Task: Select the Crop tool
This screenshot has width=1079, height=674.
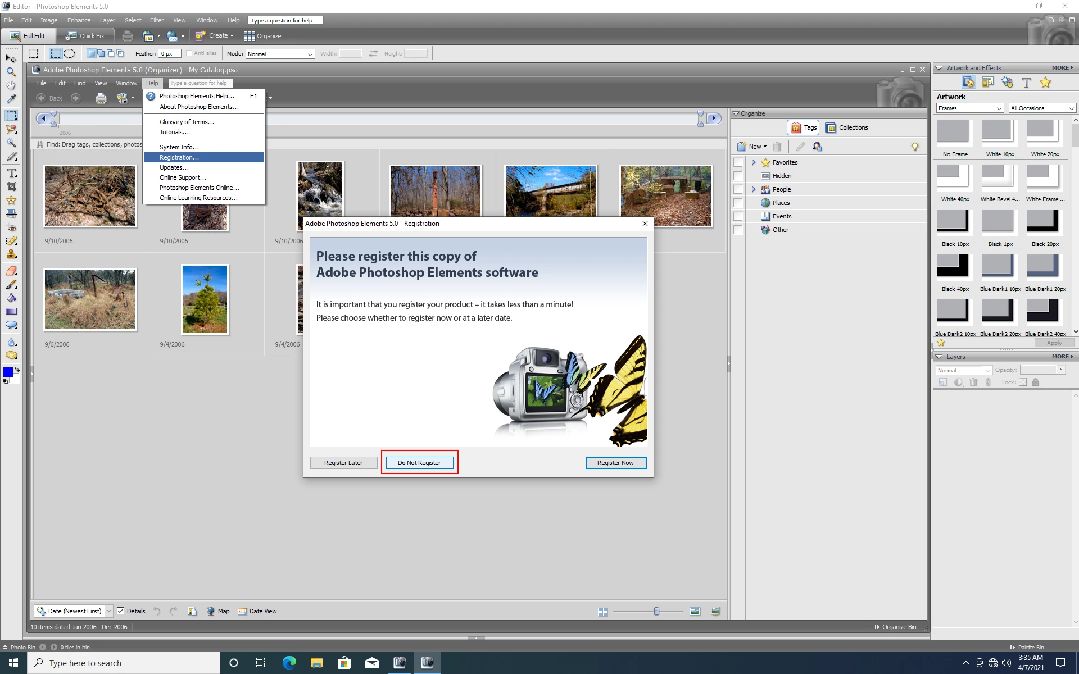Action: [11, 186]
